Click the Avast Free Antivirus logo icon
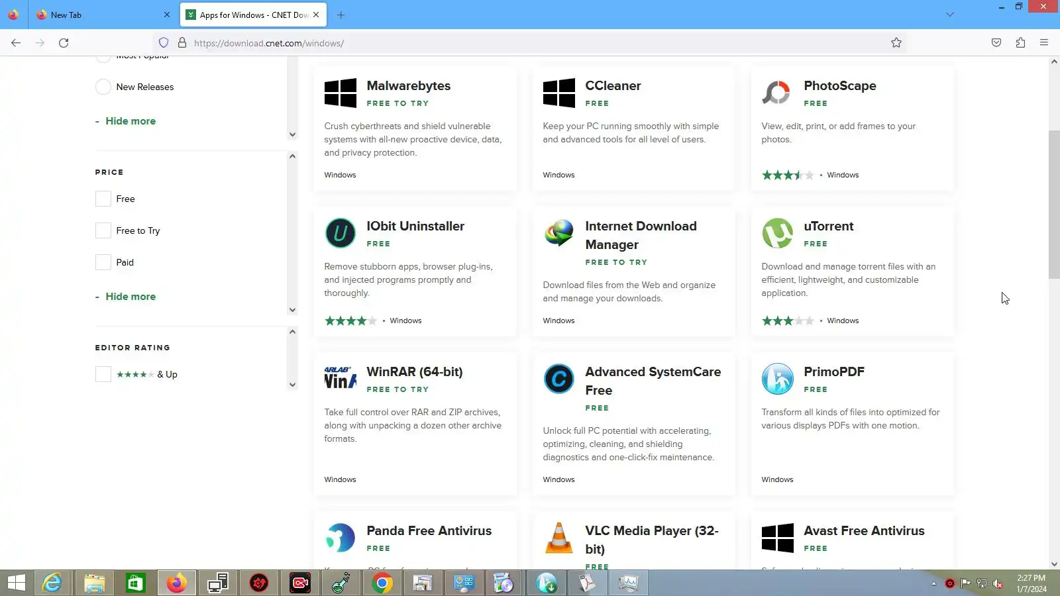This screenshot has width=1060, height=596. pyautogui.click(x=778, y=538)
